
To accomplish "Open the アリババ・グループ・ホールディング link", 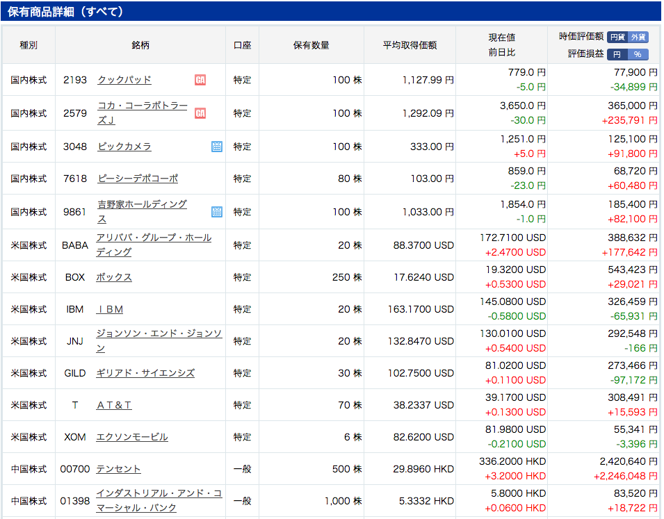I will coord(154,245).
